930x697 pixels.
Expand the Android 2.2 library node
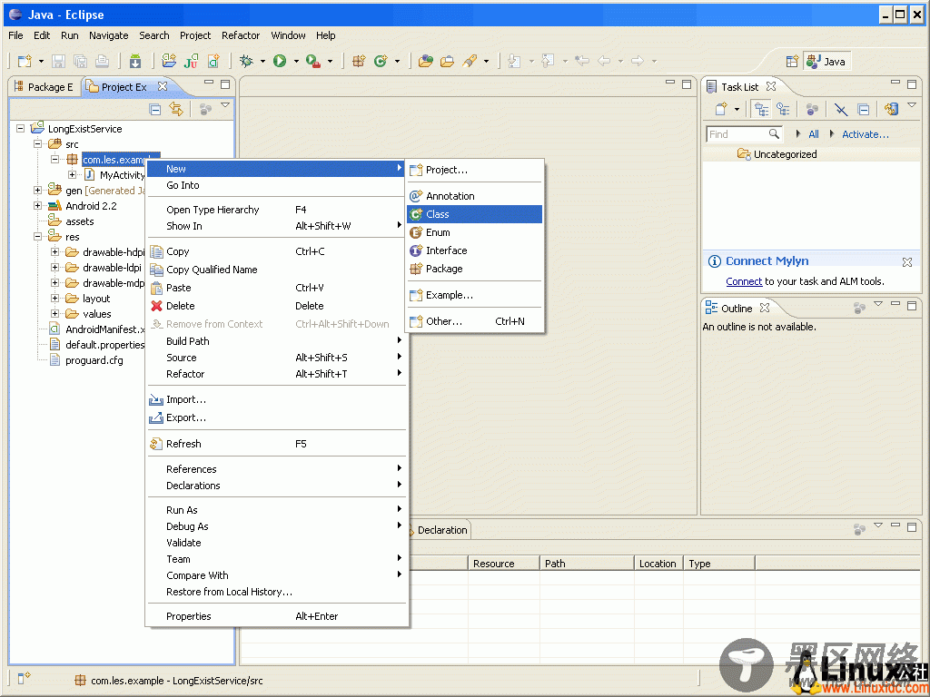(38, 206)
